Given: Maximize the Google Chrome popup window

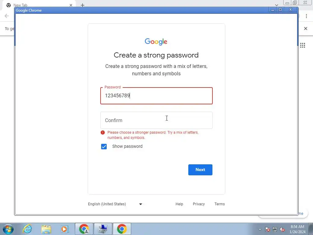Looking at the screenshot, I should pos(280,10).
